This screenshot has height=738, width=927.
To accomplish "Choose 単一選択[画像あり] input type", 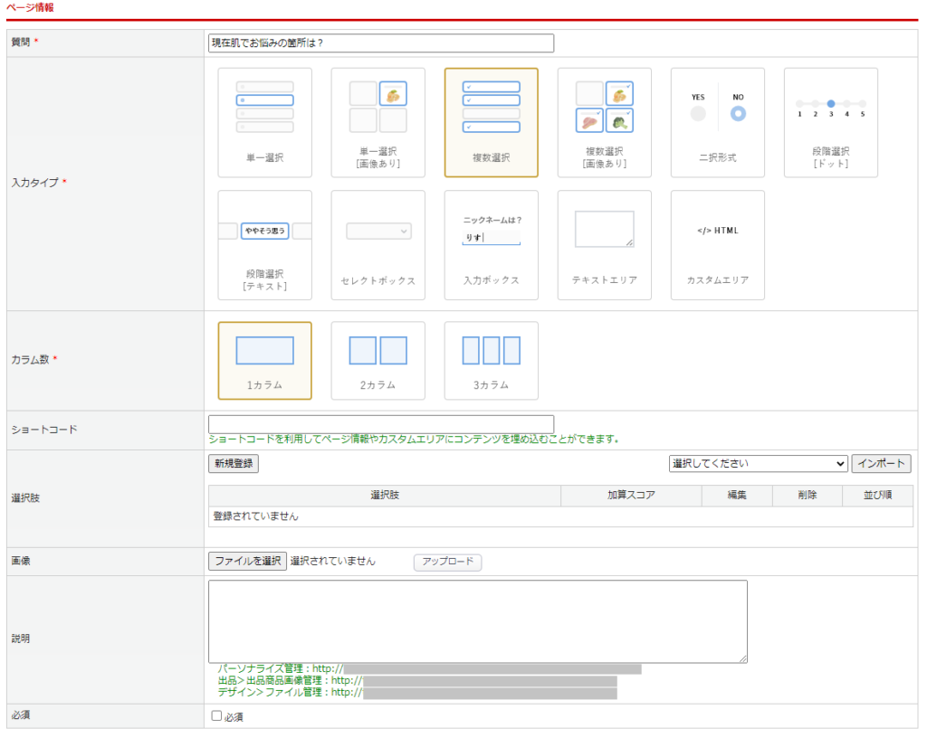I will tap(377, 122).
